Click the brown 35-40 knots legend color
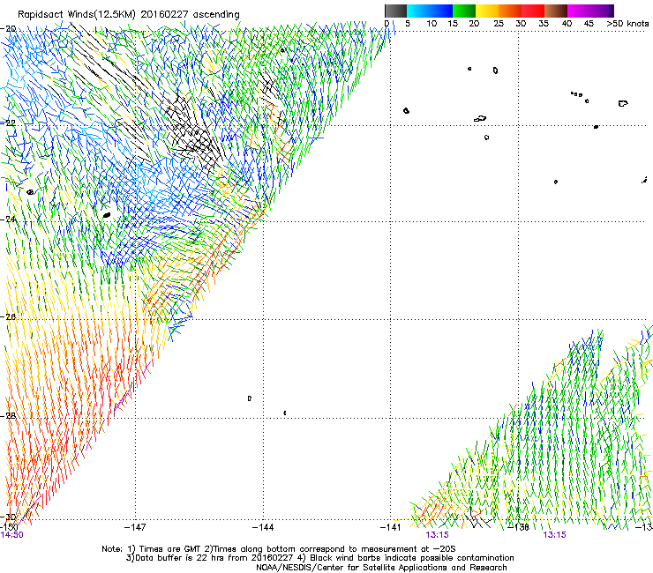 point(556,11)
